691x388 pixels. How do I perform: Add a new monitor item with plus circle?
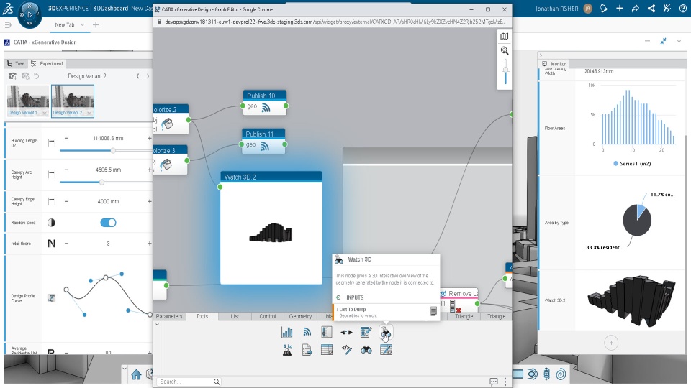tap(611, 343)
